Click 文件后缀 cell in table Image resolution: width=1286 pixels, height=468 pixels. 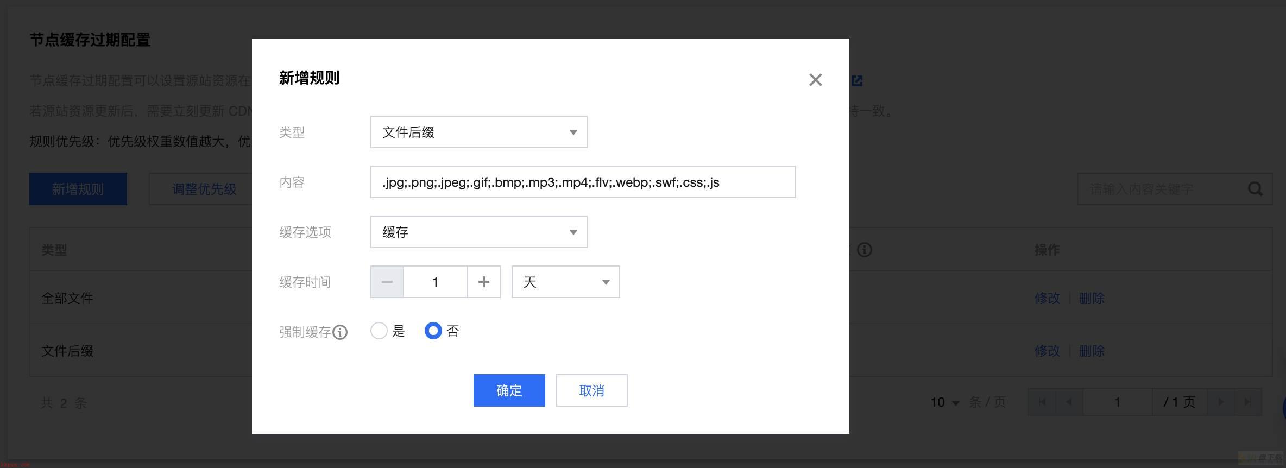67,351
